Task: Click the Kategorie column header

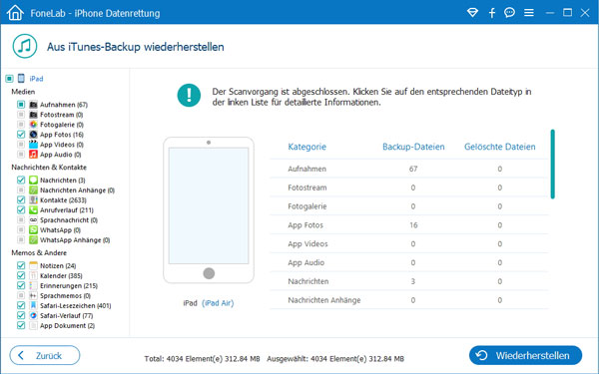Action: (306, 147)
